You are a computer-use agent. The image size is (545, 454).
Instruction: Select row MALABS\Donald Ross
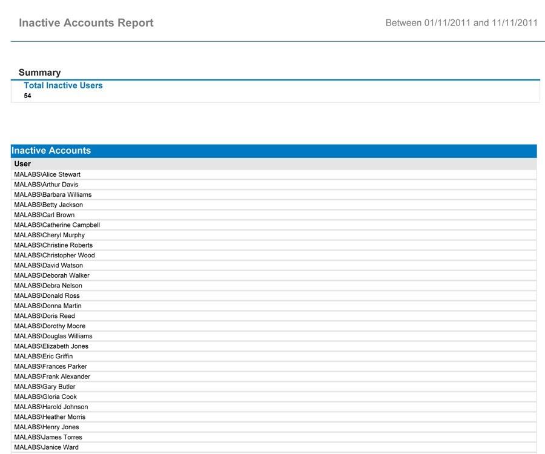(274, 295)
